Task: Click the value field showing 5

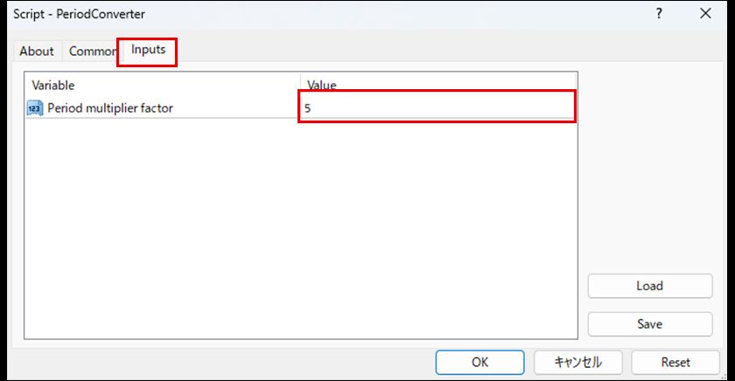Action: point(437,108)
